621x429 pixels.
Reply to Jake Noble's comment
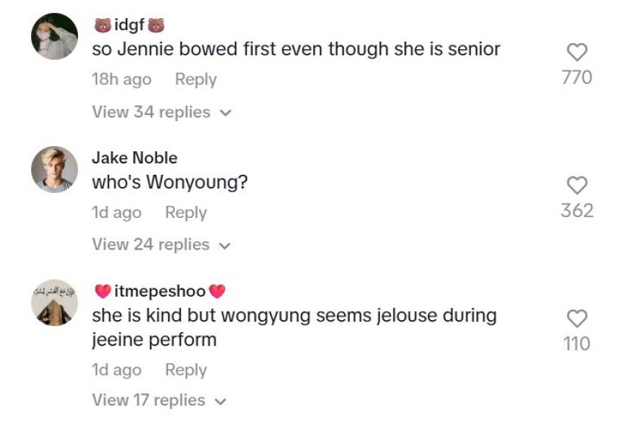(186, 213)
